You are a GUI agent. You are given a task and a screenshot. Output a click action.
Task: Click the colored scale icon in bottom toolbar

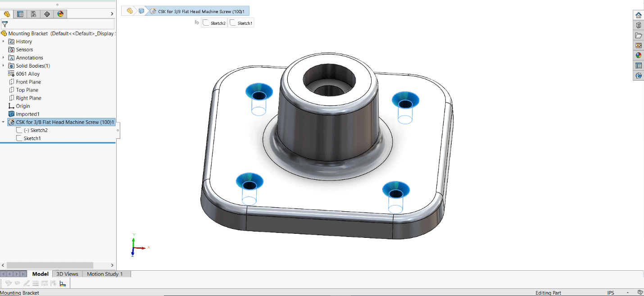[x=63, y=283]
